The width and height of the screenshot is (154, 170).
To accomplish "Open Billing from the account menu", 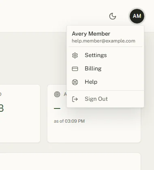I will [105, 68].
